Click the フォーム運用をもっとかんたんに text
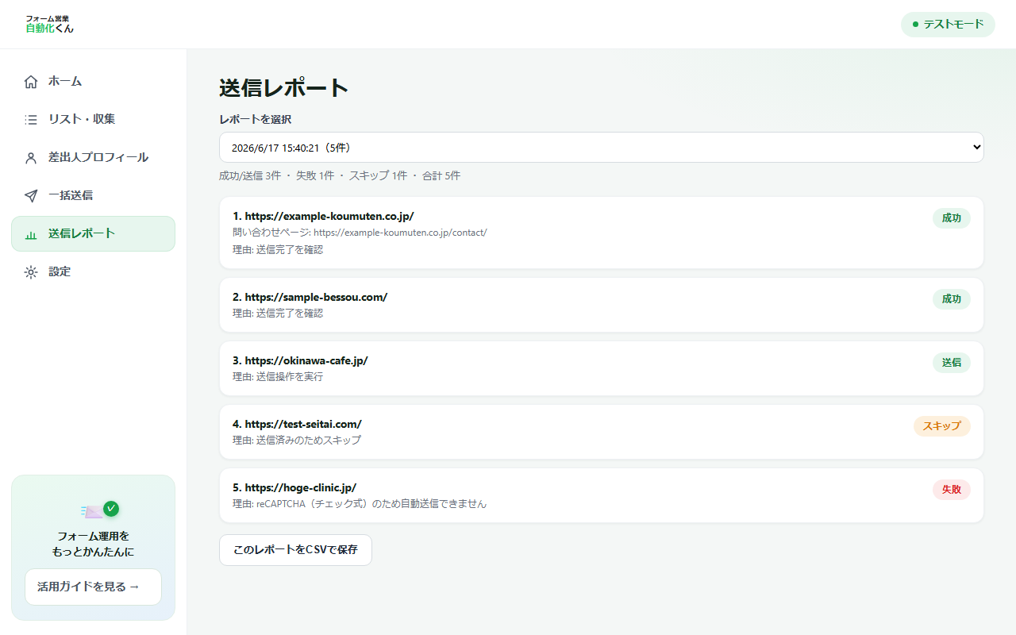 coord(93,544)
